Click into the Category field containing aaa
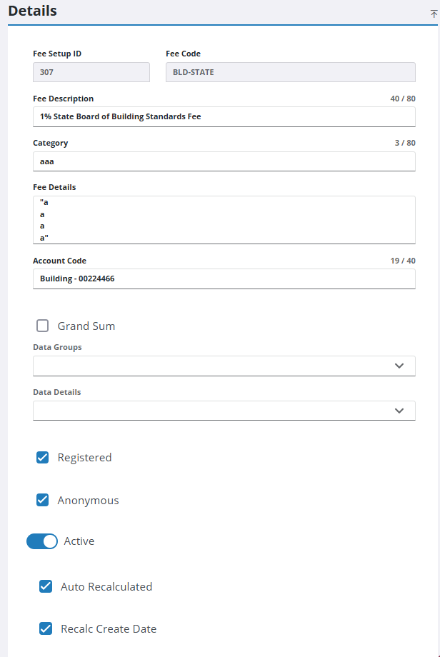This screenshot has height=657, width=440. click(x=224, y=161)
